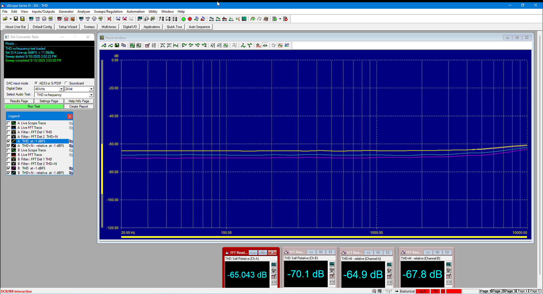Uncheck B THD at -1 dBFS trace
The image size is (543, 294).
[8, 168]
